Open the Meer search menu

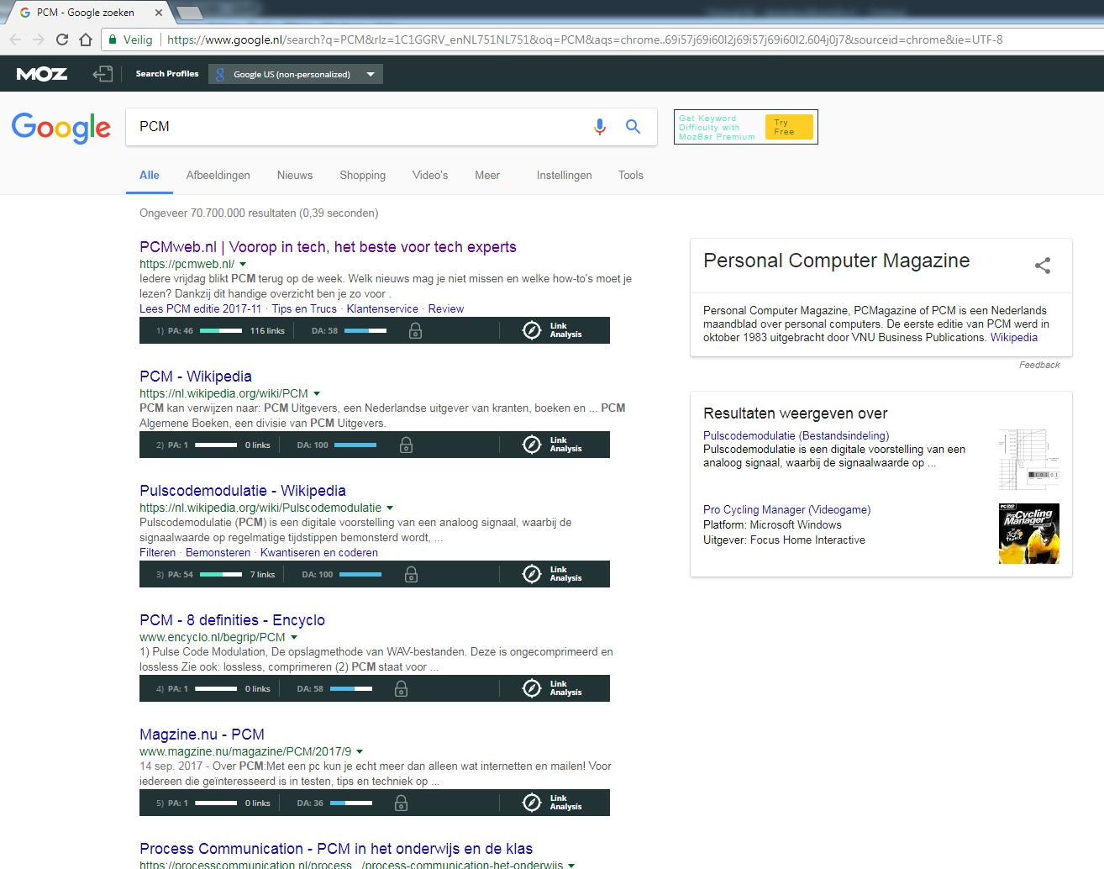pos(487,175)
